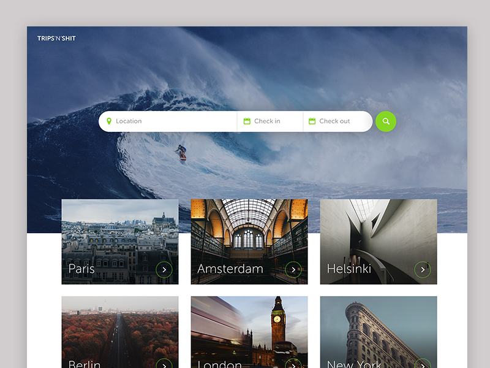The image size is (490, 368).
Task: Click the green search magnifier button
Action: (x=386, y=121)
